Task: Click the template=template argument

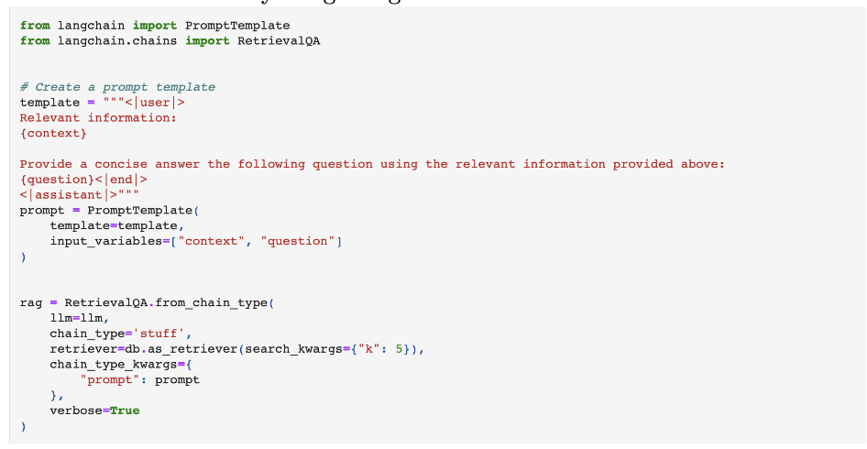Action: point(114,225)
